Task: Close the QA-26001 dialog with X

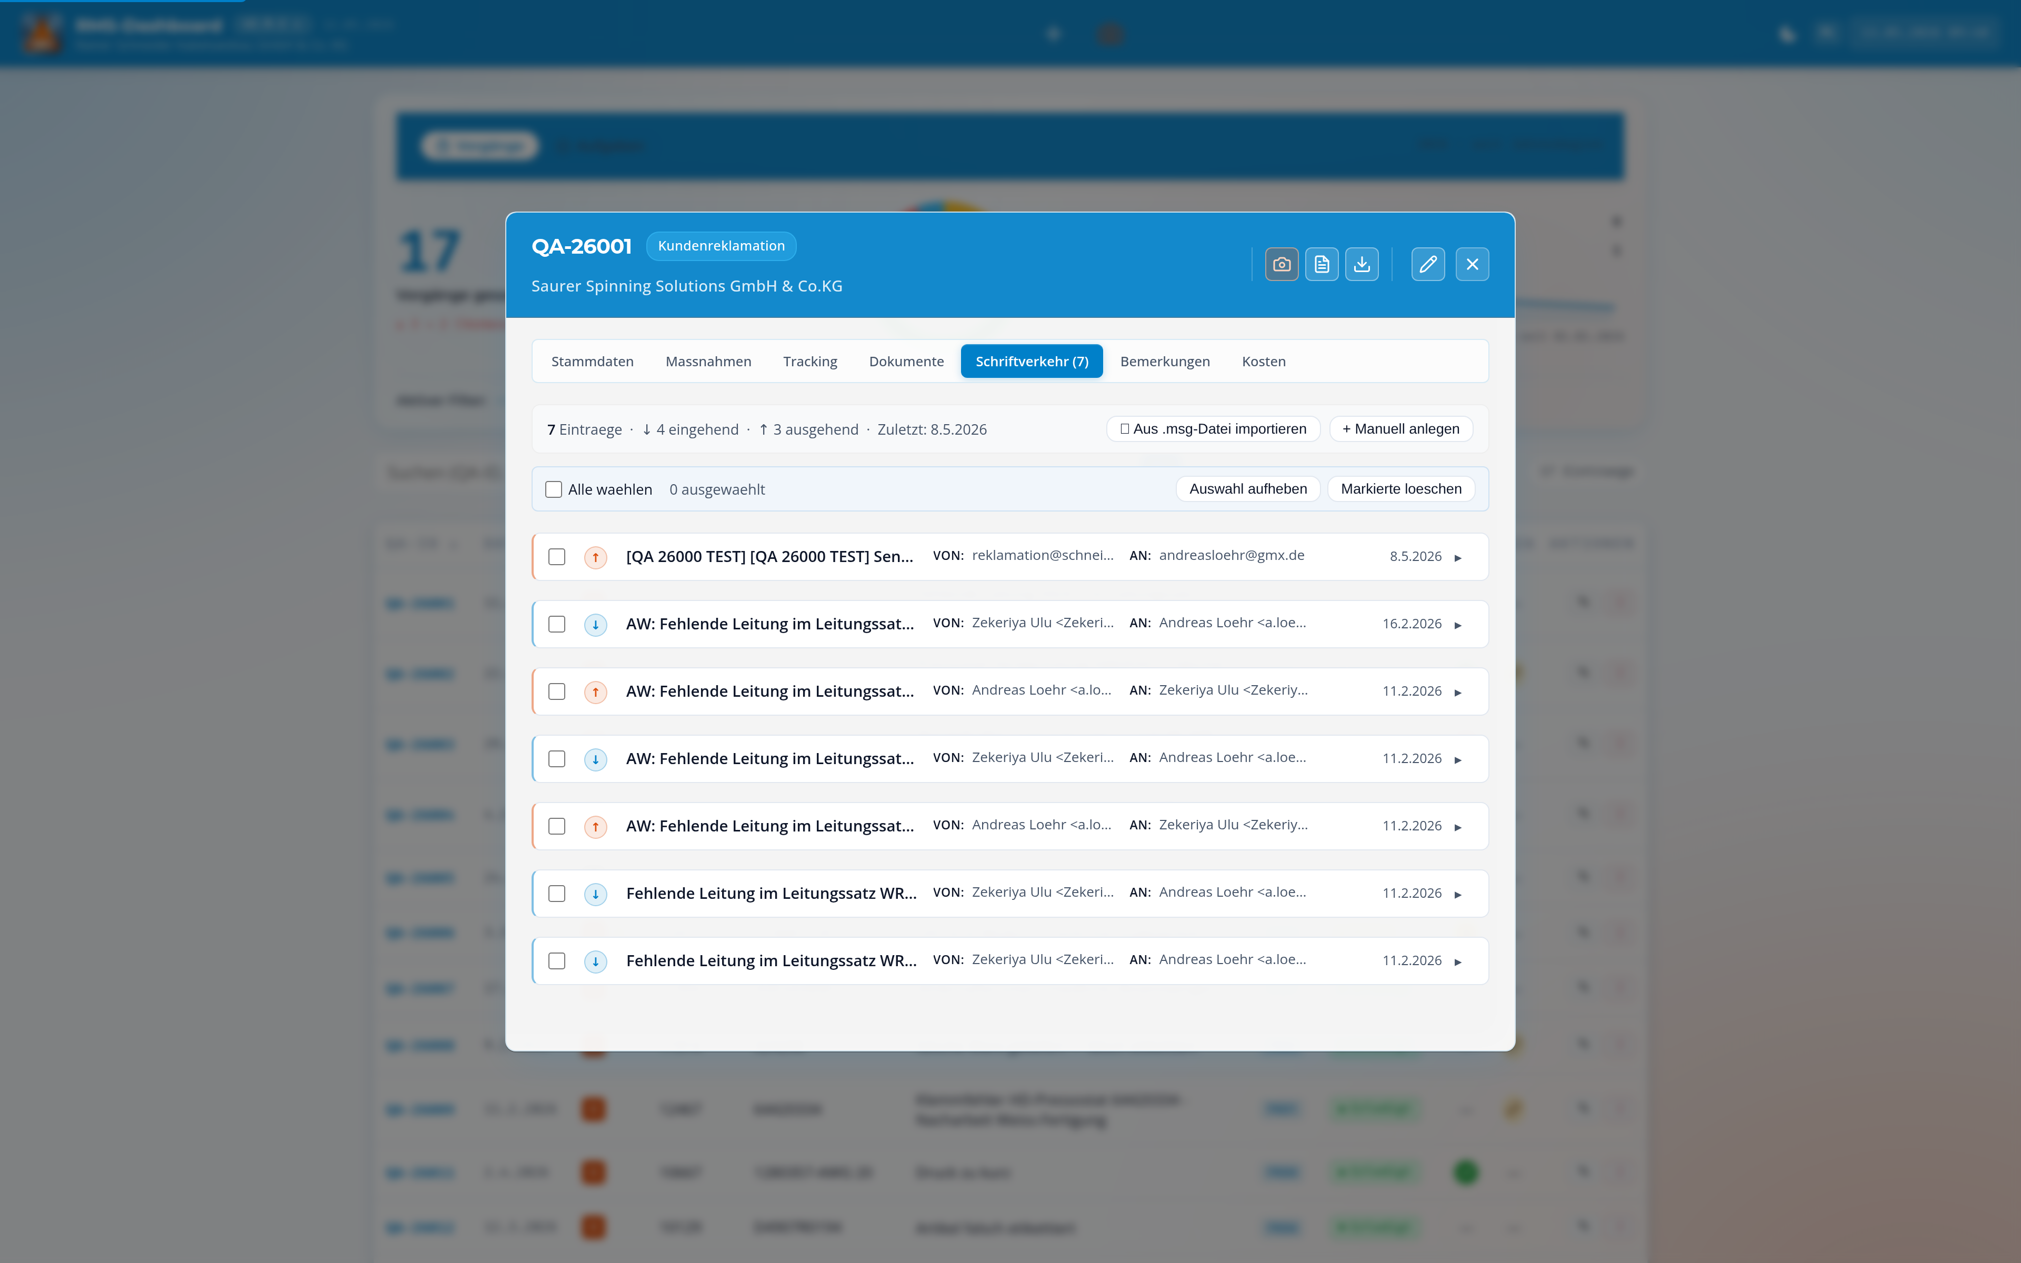Action: (1472, 265)
